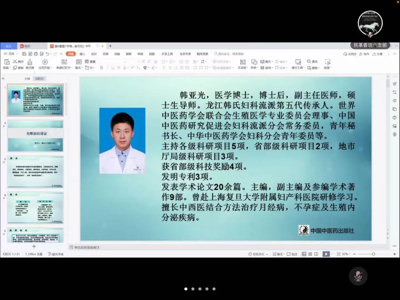Expand the slideshow play options arrow

point(332,254)
